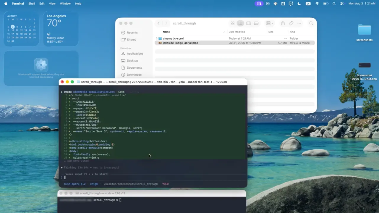Click the xhigh label in terminal status
379x213 pixels.
click(x=94, y=184)
